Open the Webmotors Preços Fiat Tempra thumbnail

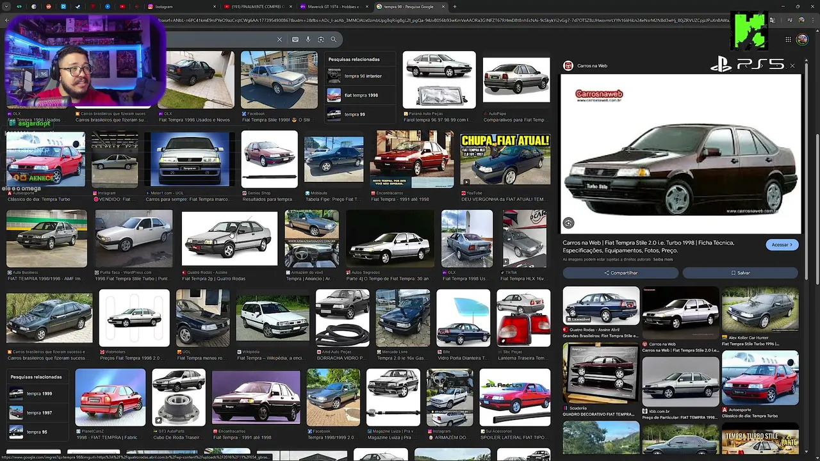[134, 318]
